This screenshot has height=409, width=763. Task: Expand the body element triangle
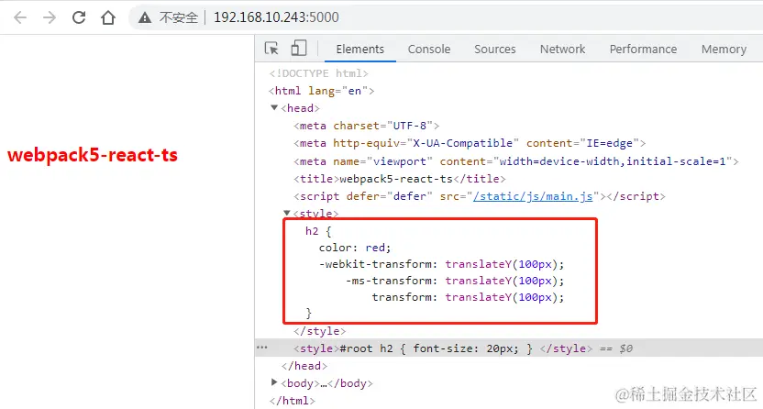pos(274,382)
